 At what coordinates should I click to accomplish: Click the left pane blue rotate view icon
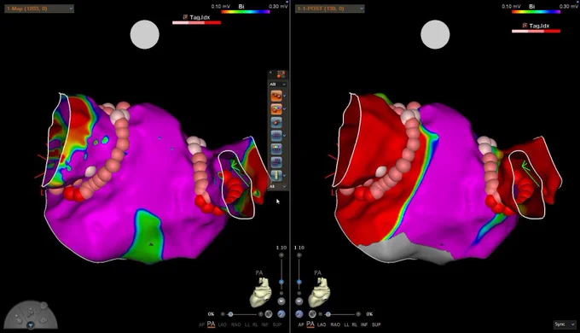(x=281, y=314)
